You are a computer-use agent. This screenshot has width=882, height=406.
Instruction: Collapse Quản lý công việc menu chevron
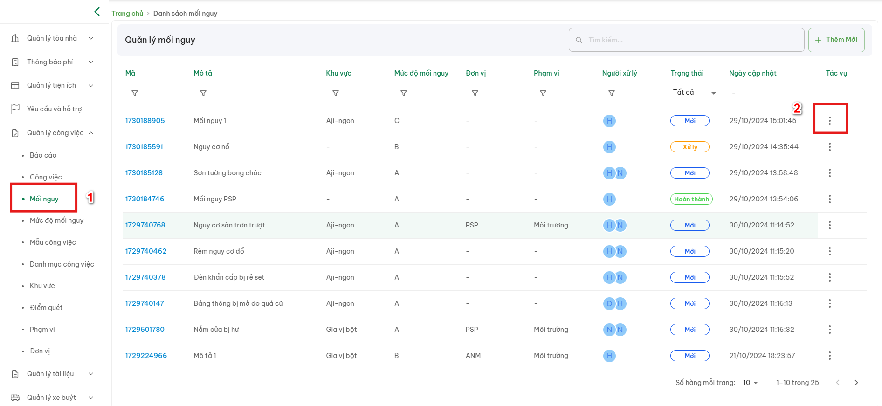pos(91,133)
